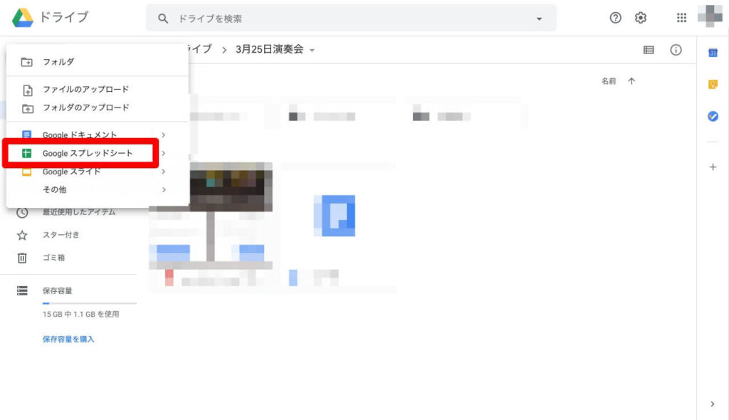Click 保存容量を購入 link
Viewport: 729px width, 420px height.
tap(68, 339)
